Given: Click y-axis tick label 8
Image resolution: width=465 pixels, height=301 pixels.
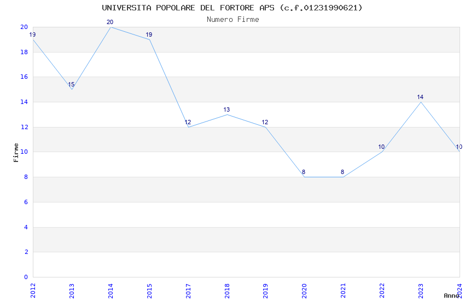Looking at the screenshot, I should coord(26,177).
